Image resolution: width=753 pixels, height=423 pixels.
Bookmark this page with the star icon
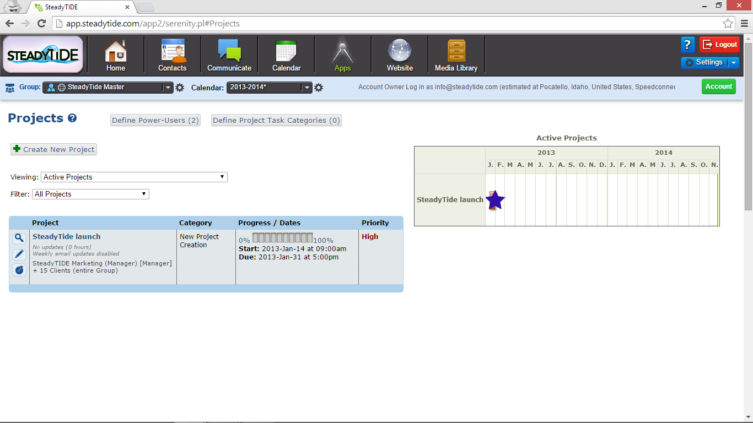pos(728,23)
